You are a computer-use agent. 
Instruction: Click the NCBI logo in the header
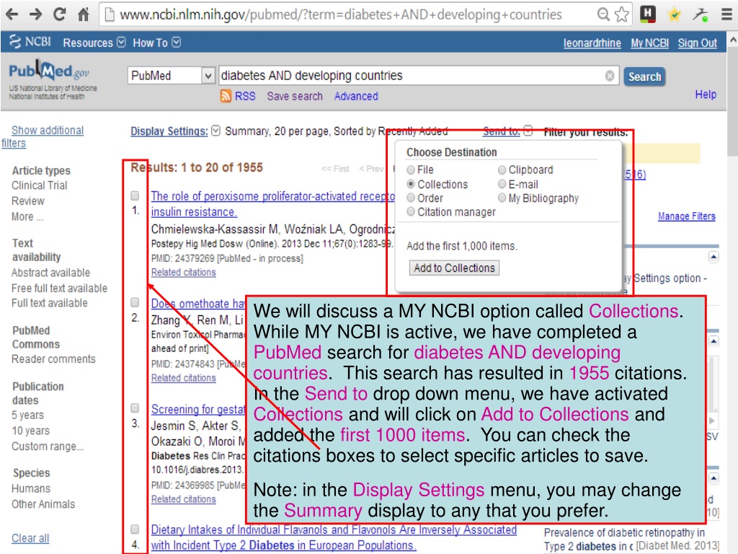(x=30, y=41)
